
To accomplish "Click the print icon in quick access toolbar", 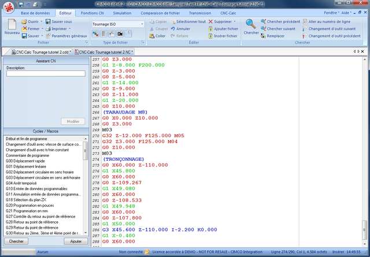I will [35, 4].
